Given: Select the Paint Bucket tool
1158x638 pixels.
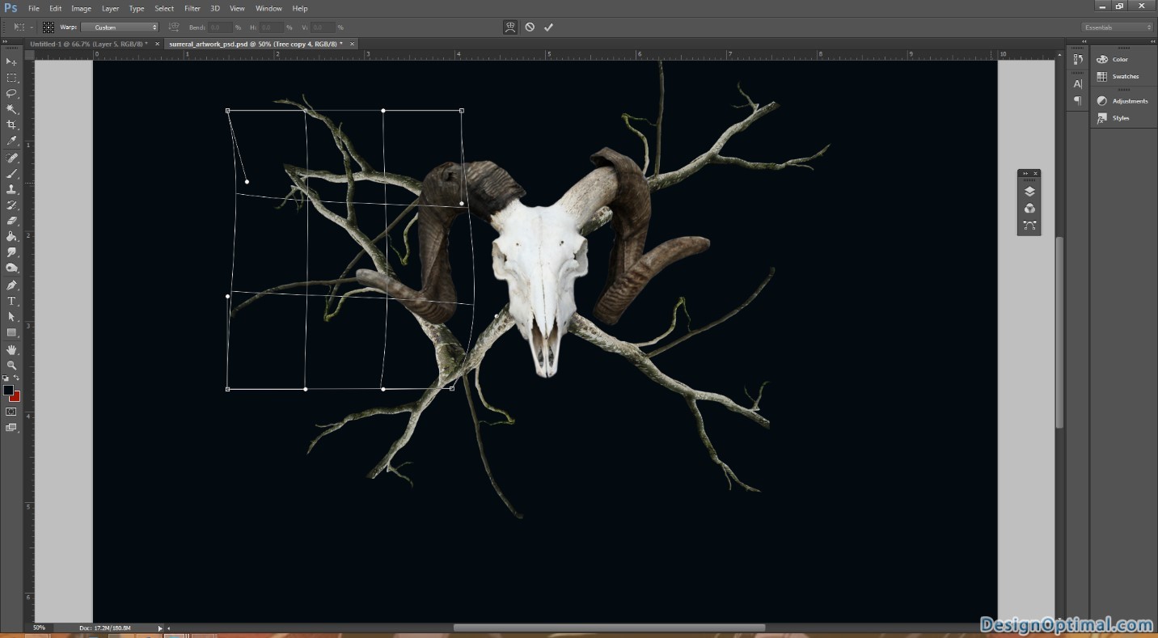Looking at the screenshot, I should (11, 237).
